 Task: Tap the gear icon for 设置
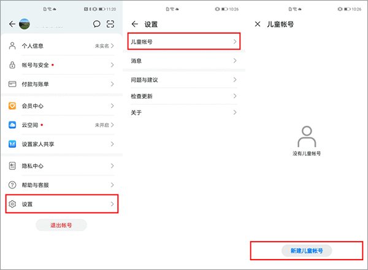tap(12, 204)
